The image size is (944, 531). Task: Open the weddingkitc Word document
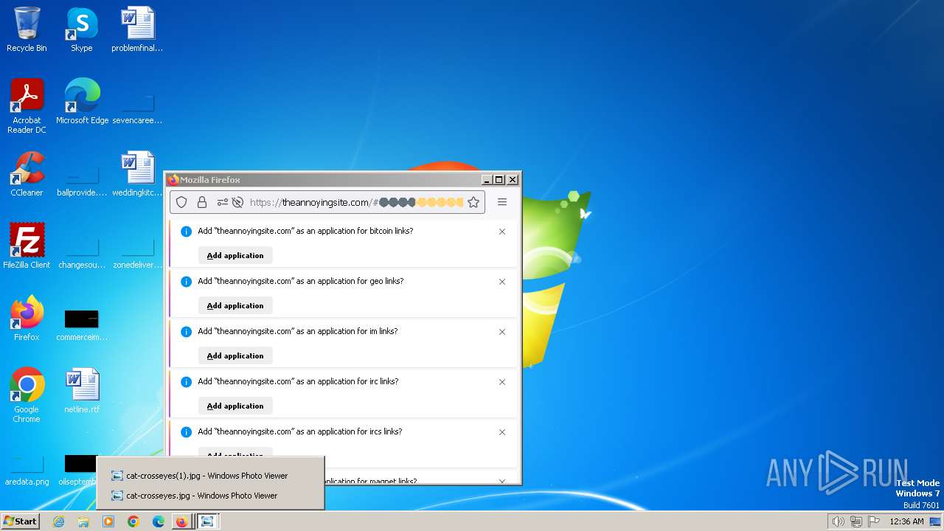[137, 174]
